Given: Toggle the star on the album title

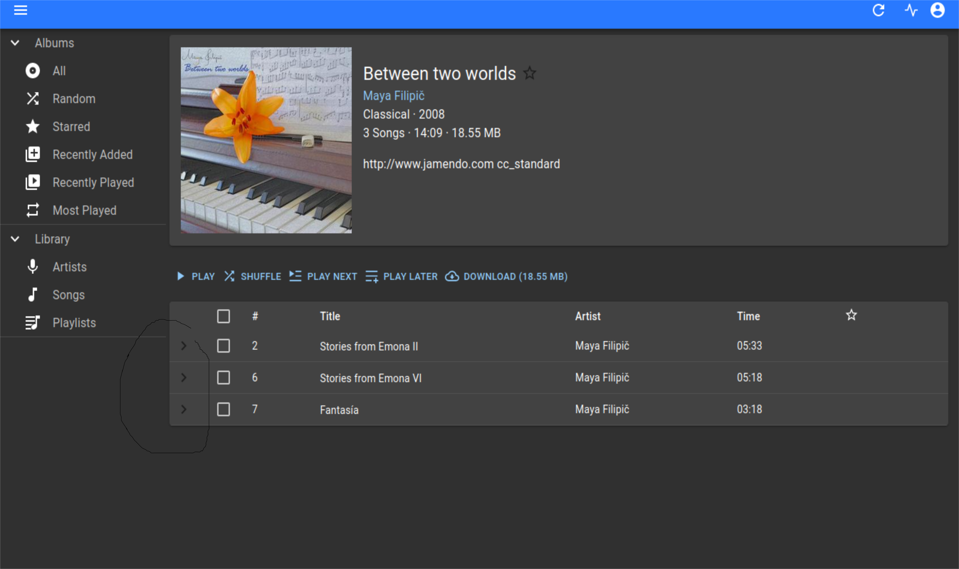Looking at the screenshot, I should [530, 73].
